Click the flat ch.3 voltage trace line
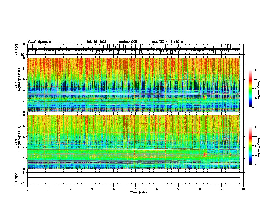 point(134,178)
